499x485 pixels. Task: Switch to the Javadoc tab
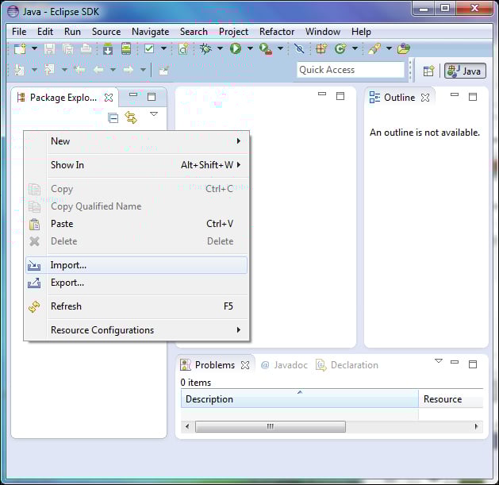pyautogui.click(x=284, y=365)
